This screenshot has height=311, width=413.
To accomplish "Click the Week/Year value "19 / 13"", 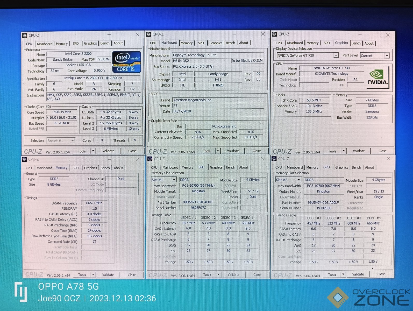I will [379, 191].
